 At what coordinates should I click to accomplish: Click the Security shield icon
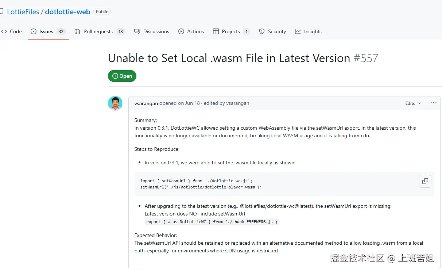coord(262,31)
